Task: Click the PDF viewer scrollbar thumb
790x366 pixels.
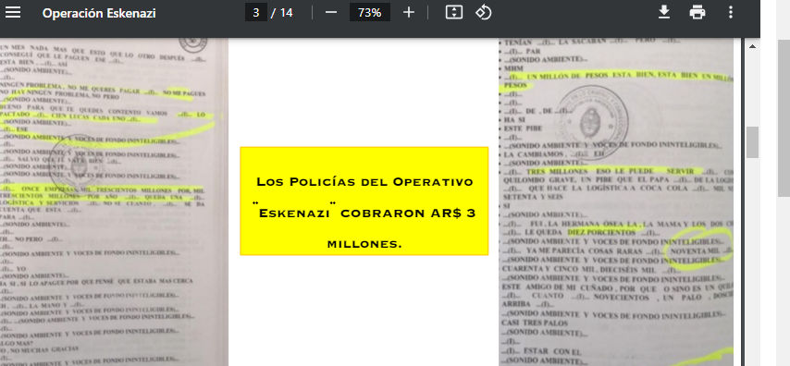Action: 752,142
